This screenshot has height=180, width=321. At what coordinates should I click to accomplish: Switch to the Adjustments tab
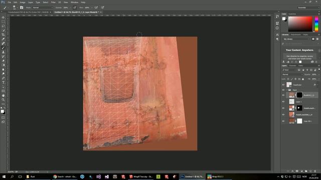coord(296,34)
